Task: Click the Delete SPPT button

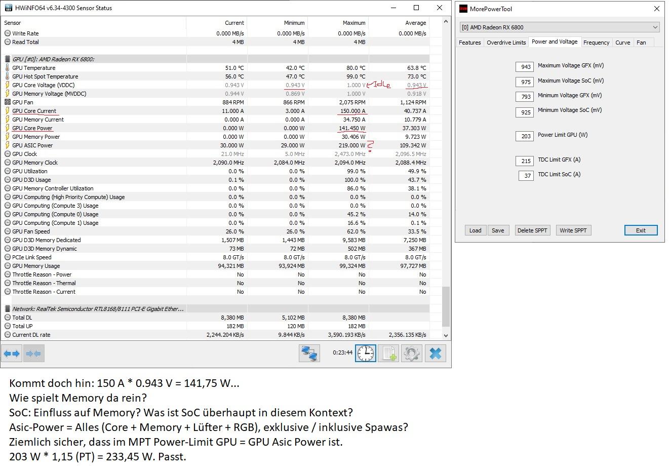Action: click(532, 230)
